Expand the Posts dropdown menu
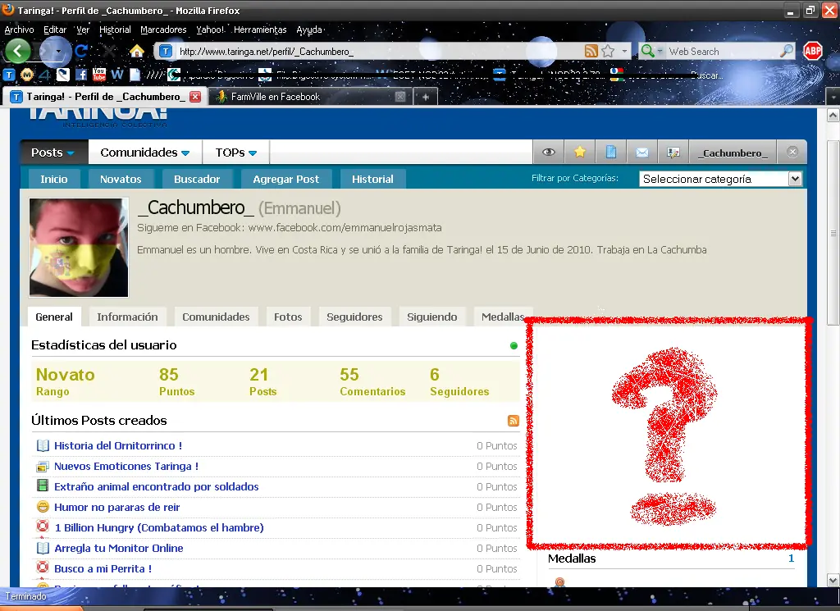Image resolution: width=840 pixels, height=611 pixels. point(52,153)
